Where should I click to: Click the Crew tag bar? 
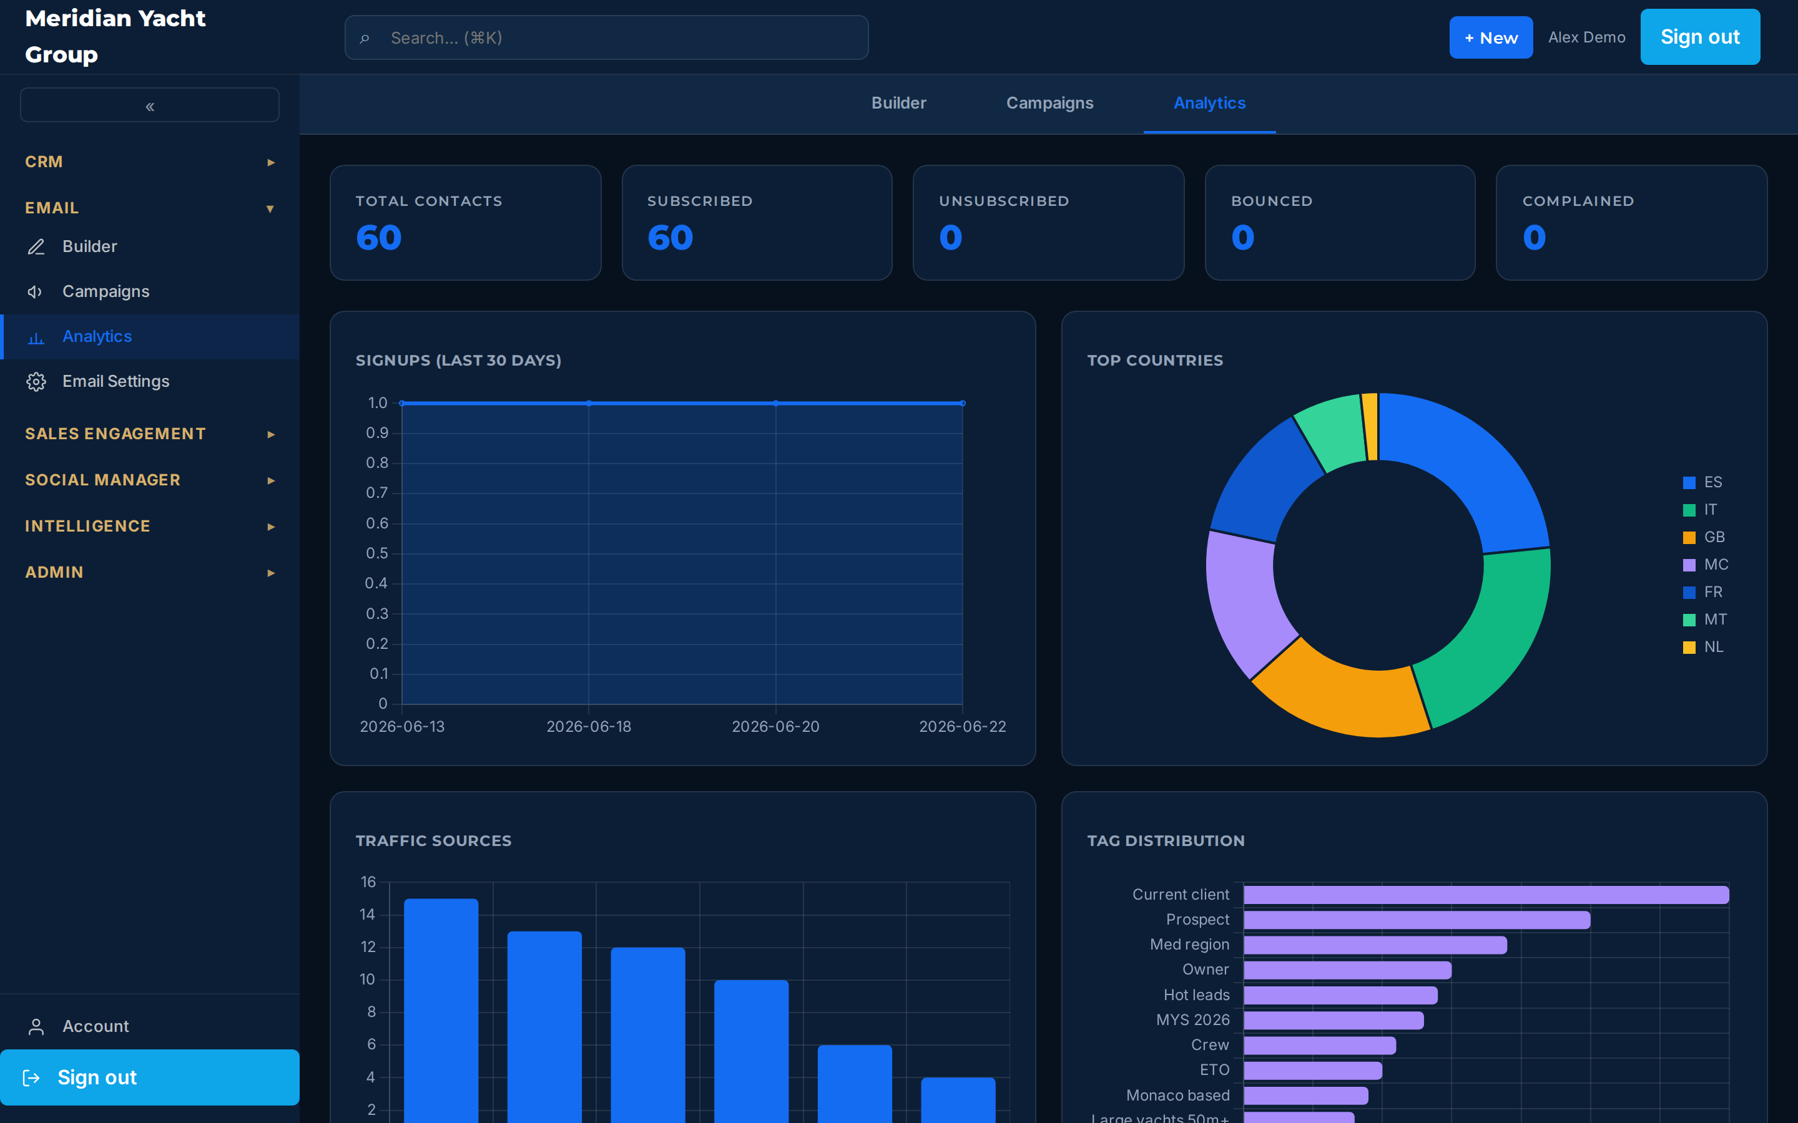click(1320, 1046)
